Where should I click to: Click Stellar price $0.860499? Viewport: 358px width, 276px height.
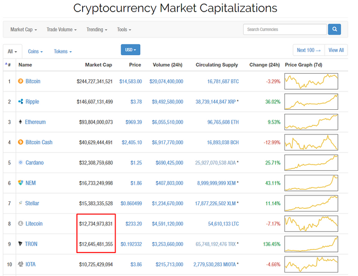[131, 204]
